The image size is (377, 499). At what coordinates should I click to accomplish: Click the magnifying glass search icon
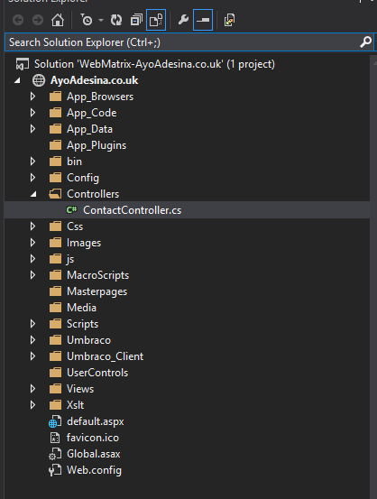tap(365, 42)
